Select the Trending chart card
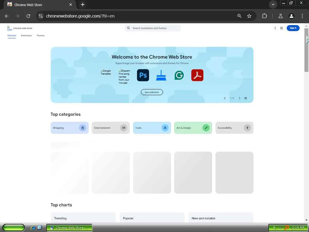Image resolution: width=309 pixels, height=232 pixels. click(83, 218)
